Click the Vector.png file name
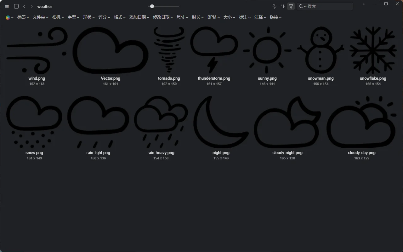 pyautogui.click(x=111, y=78)
